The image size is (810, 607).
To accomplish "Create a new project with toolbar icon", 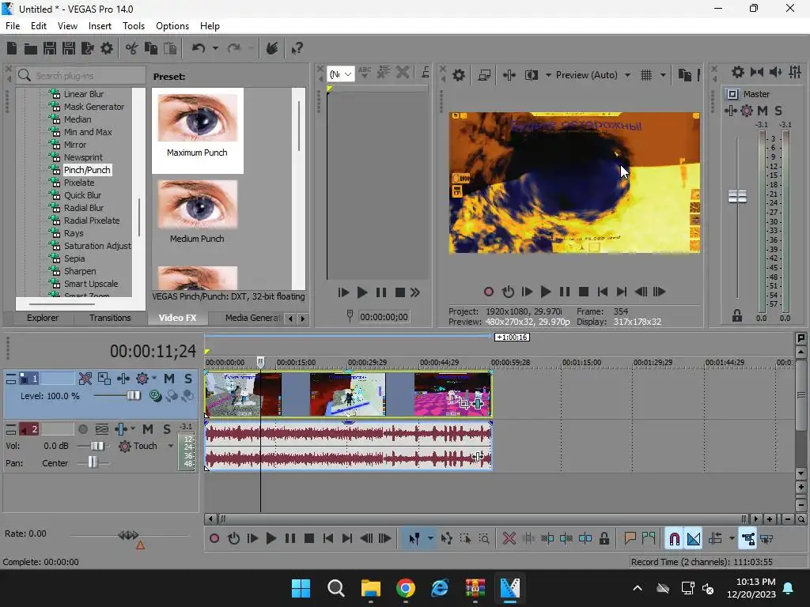I will tap(12, 48).
